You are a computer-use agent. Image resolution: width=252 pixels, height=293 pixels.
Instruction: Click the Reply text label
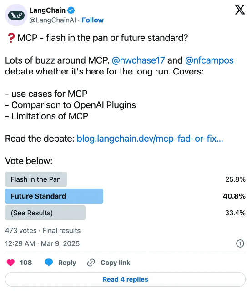[x=67, y=263]
